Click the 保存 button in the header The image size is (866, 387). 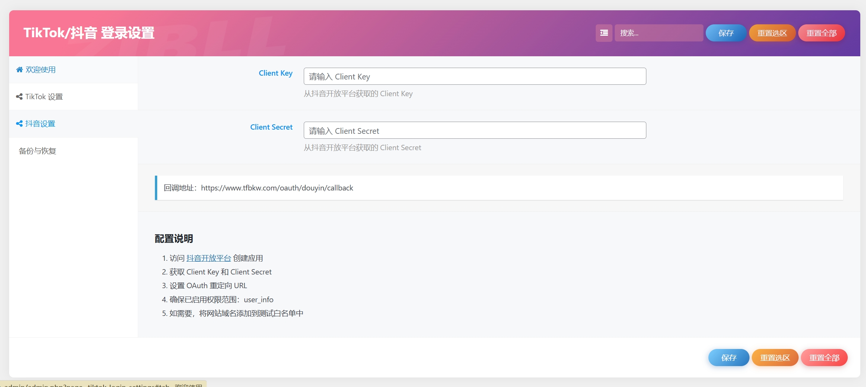[726, 33]
